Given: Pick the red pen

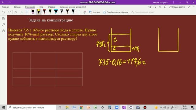Looking at the screenshot, I should pyautogui.click(x=44, y=12).
